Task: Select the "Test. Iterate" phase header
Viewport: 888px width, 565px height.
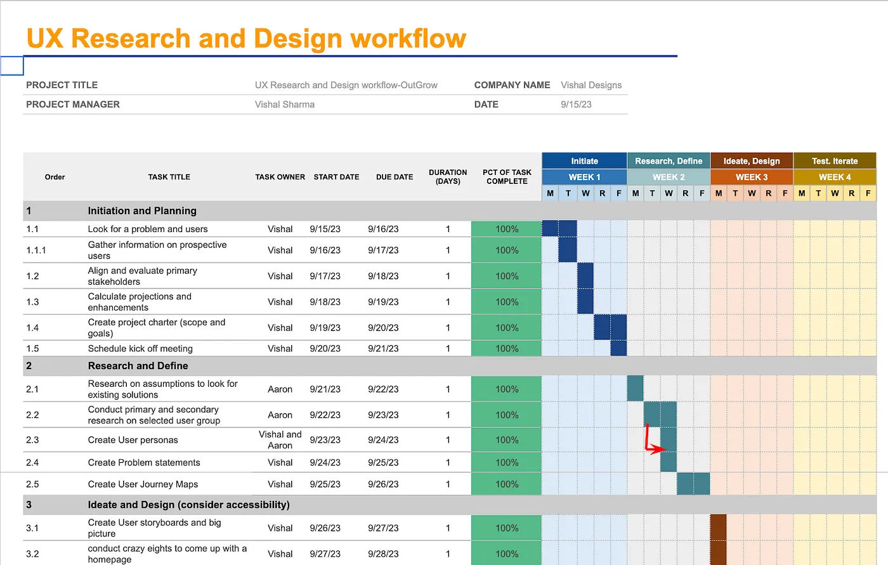Action: (834, 160)
